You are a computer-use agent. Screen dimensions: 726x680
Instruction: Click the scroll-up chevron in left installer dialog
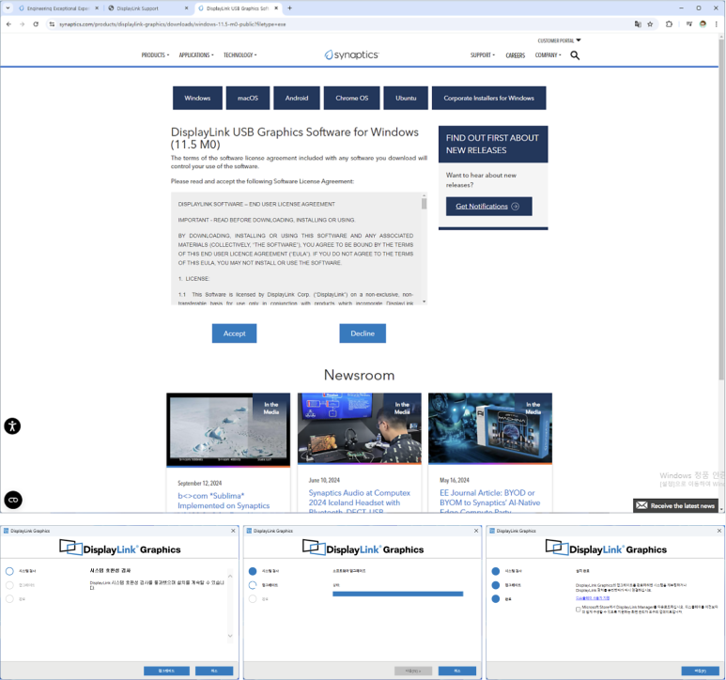(230, 577)
